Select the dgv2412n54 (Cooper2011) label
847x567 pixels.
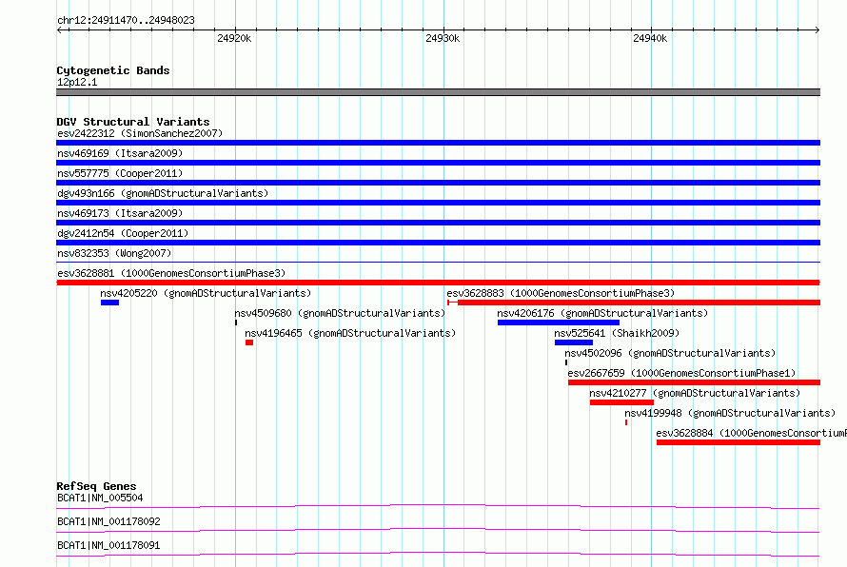(123, 233)
